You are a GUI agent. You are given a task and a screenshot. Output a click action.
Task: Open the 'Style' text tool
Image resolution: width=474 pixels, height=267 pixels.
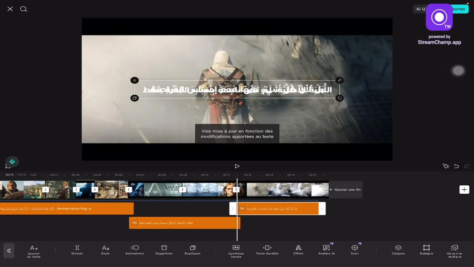(106, 250)
